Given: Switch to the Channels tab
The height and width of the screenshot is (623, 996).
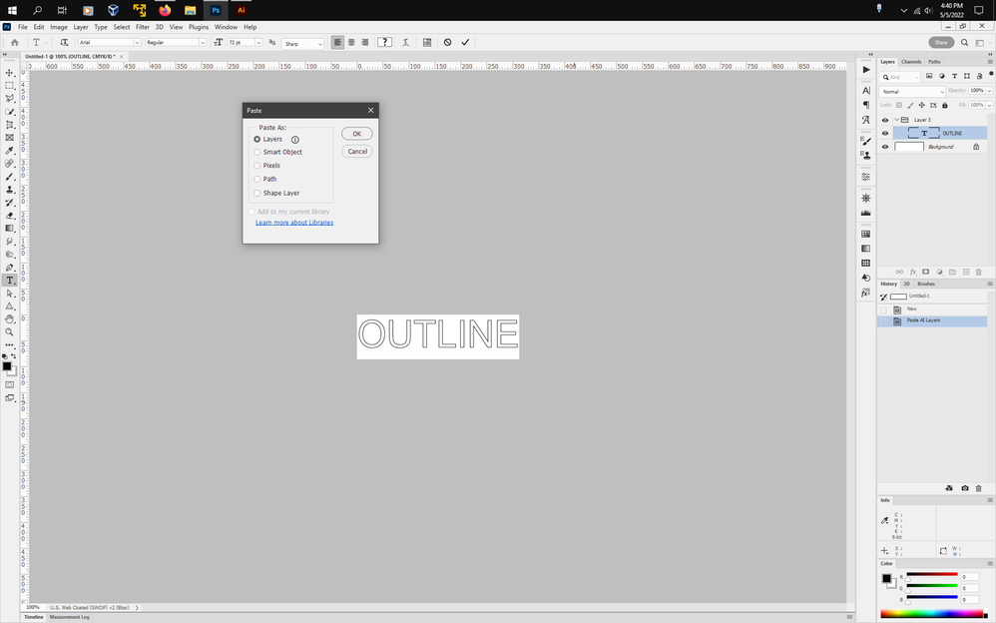Looking at the screenshot, I should [911, 61].
